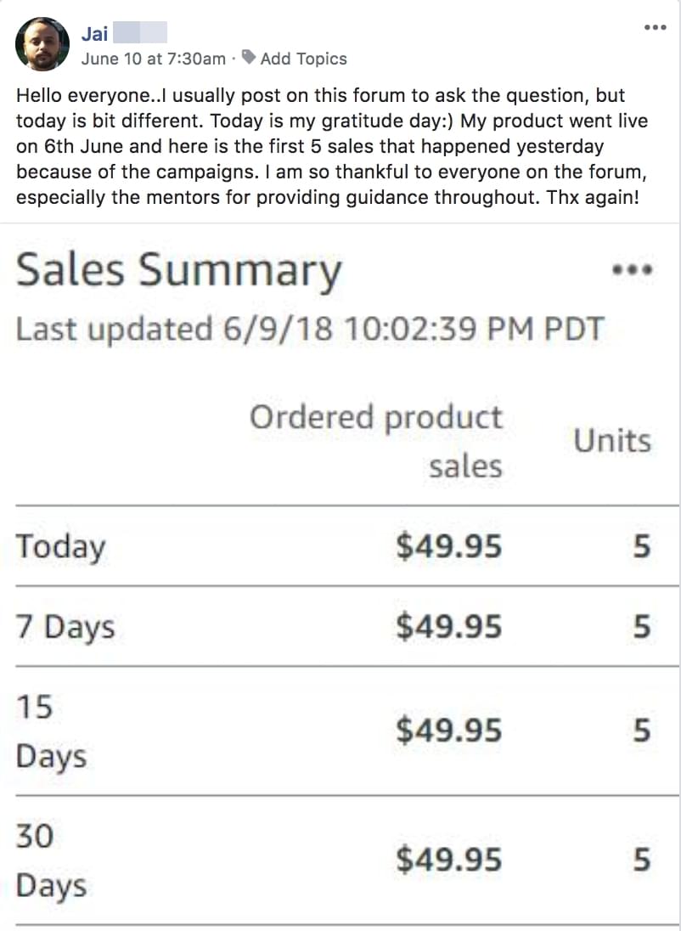Select the 15 Days row label

tap(51, 731)
